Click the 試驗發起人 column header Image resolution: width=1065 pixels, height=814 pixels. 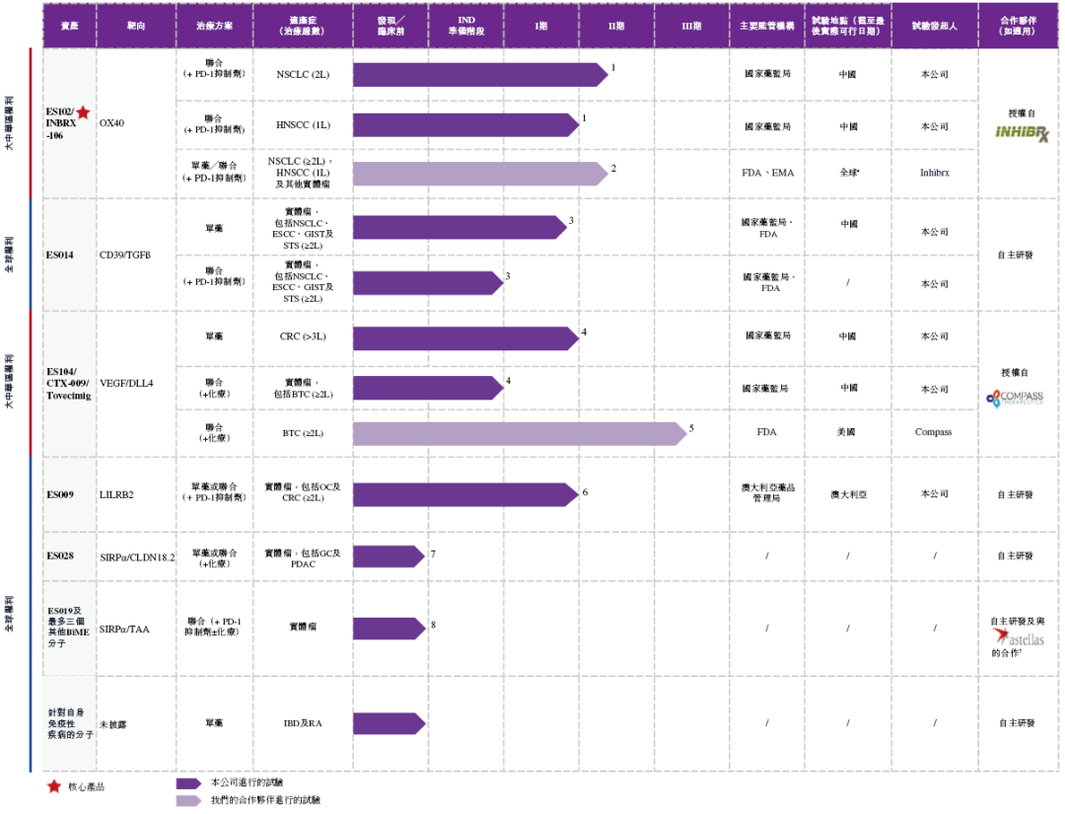(935, 26)
